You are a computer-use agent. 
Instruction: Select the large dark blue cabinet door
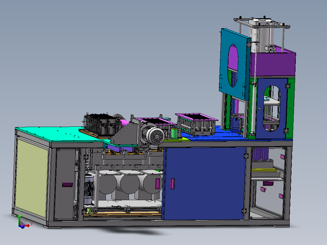coord(204,183)
